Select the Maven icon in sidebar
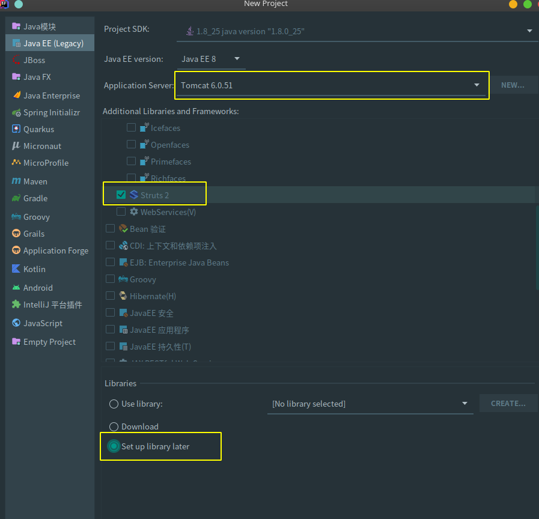Viewport: 539px width, 519px height. [x=16, y=181]
